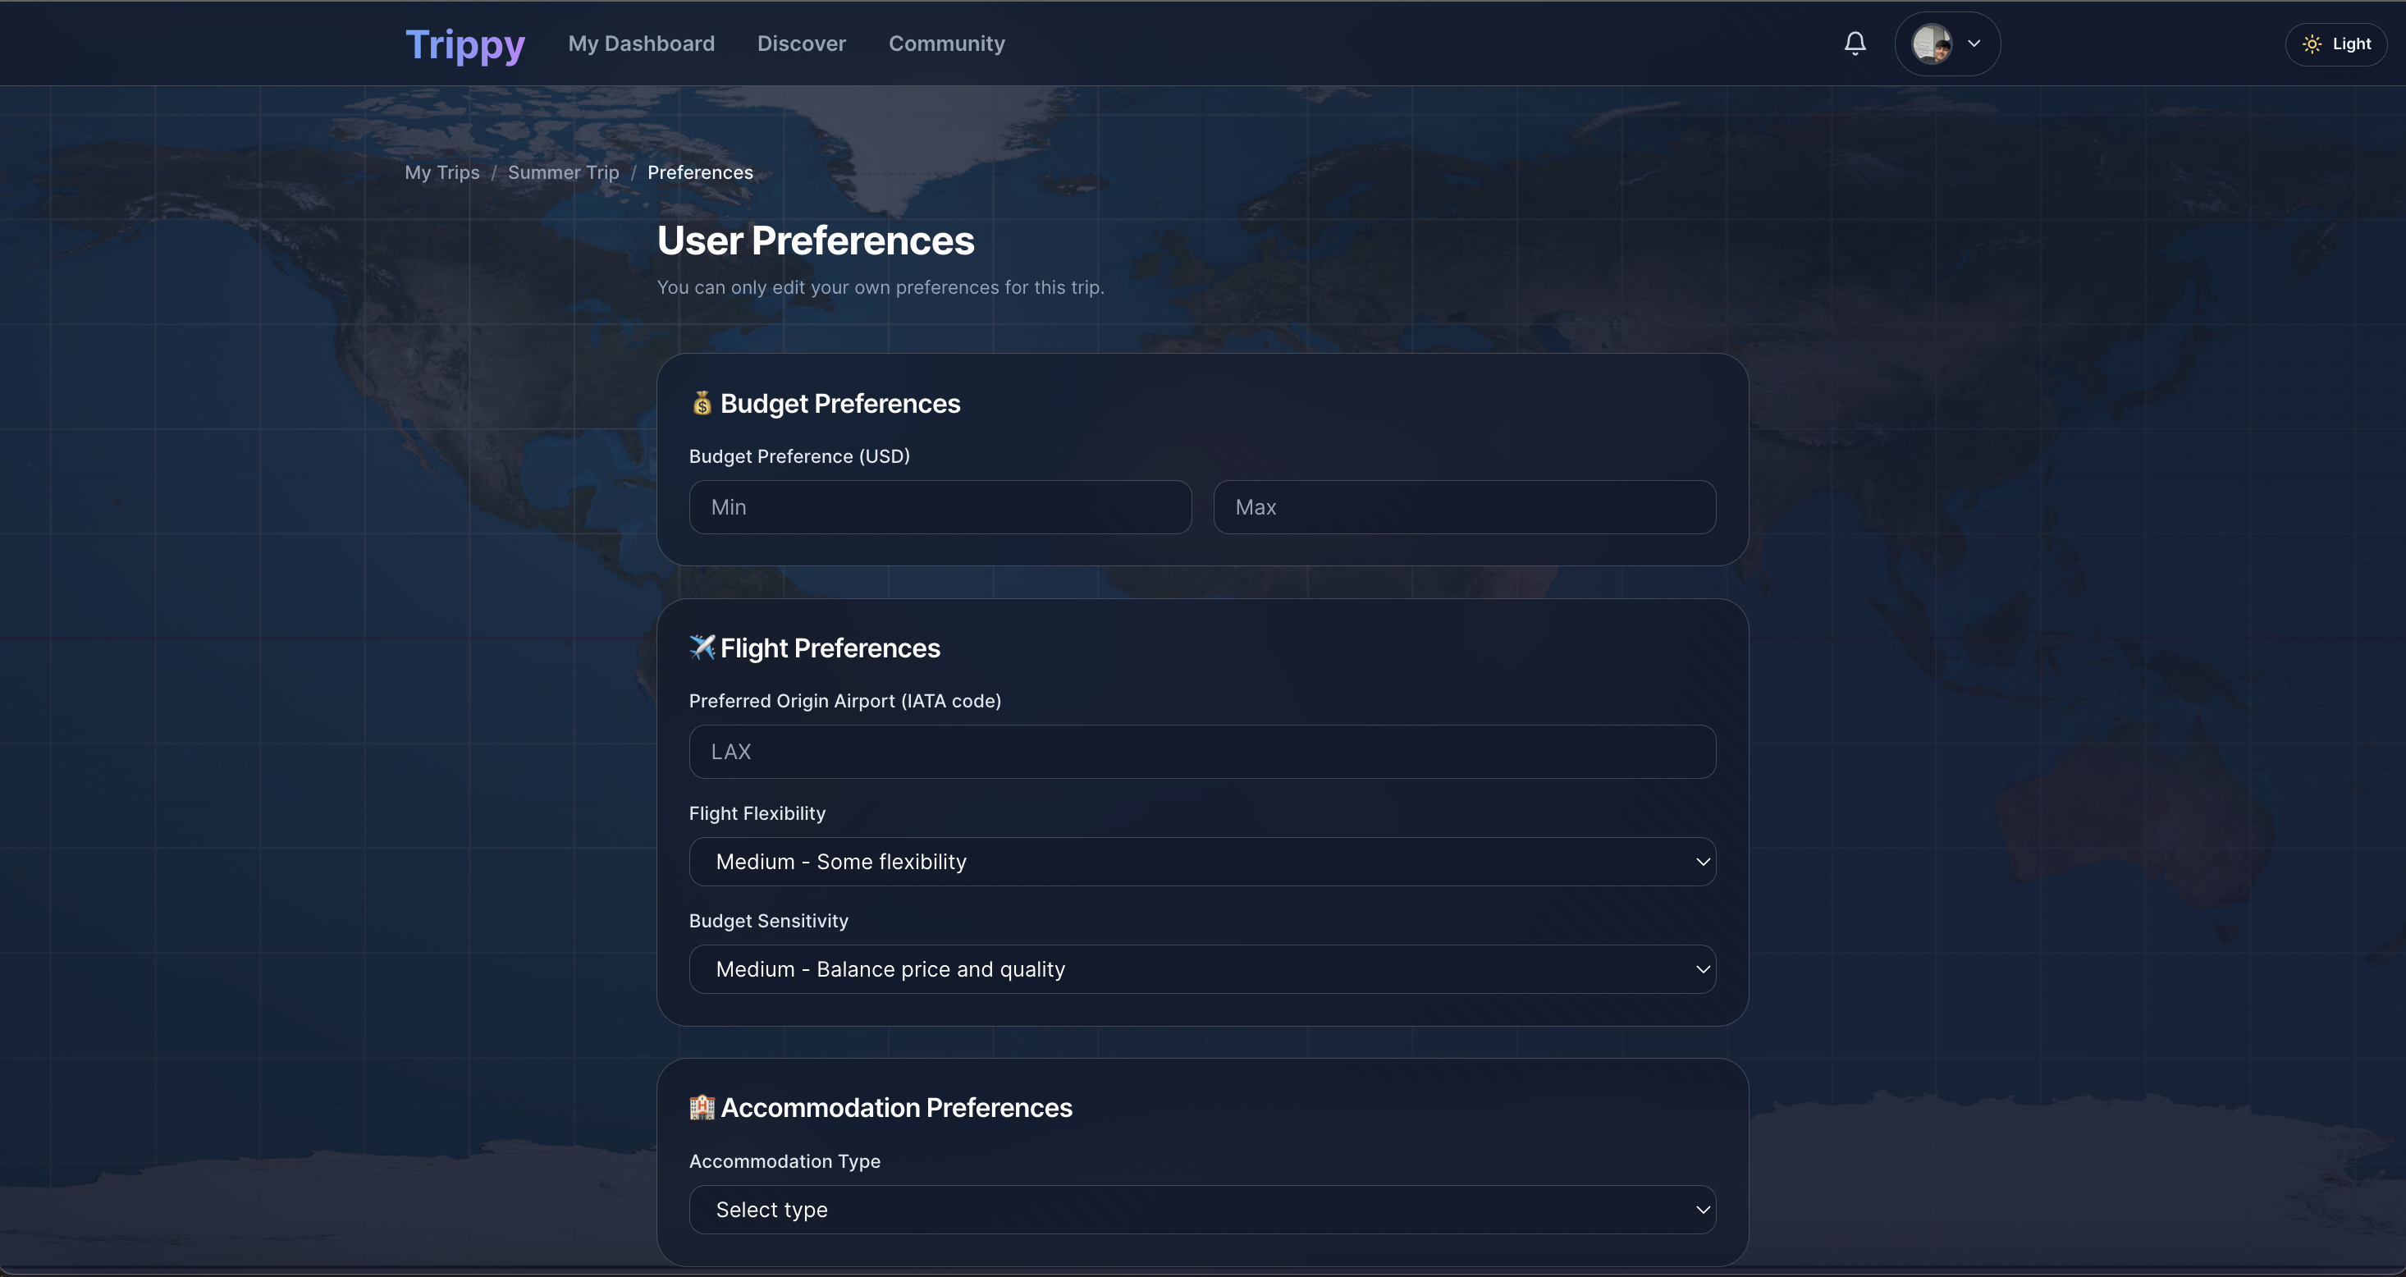
Task: Open the Budget Sensitivity dropdown
Action: [1201, 968]
